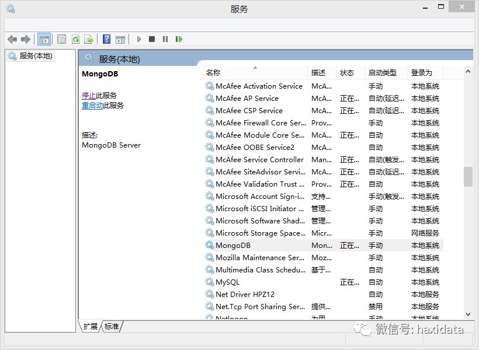Click the 重启动 link to restart service
The width and height of the screenshot is (479, 350).
click(92, 105)
